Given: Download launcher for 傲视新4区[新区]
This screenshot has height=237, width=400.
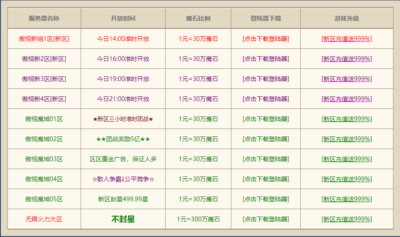Looking at the screenshot, I should pos(265,99).
